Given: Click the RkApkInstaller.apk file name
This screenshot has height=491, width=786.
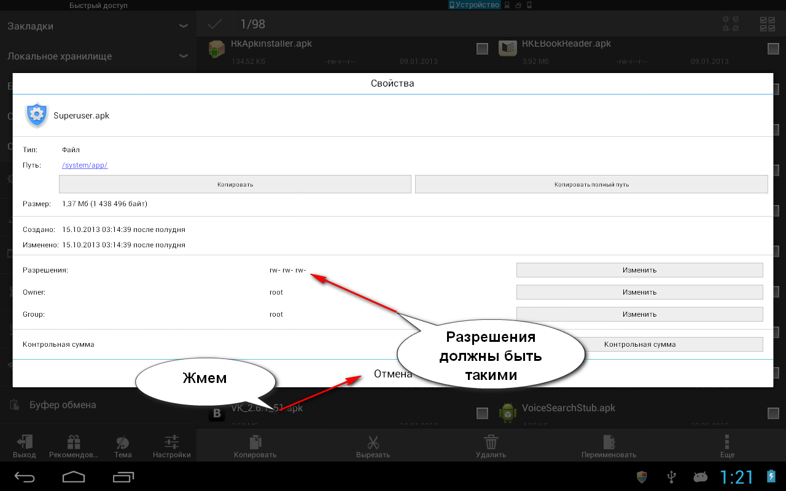Looking at the screenshot, I should point(271,44).
